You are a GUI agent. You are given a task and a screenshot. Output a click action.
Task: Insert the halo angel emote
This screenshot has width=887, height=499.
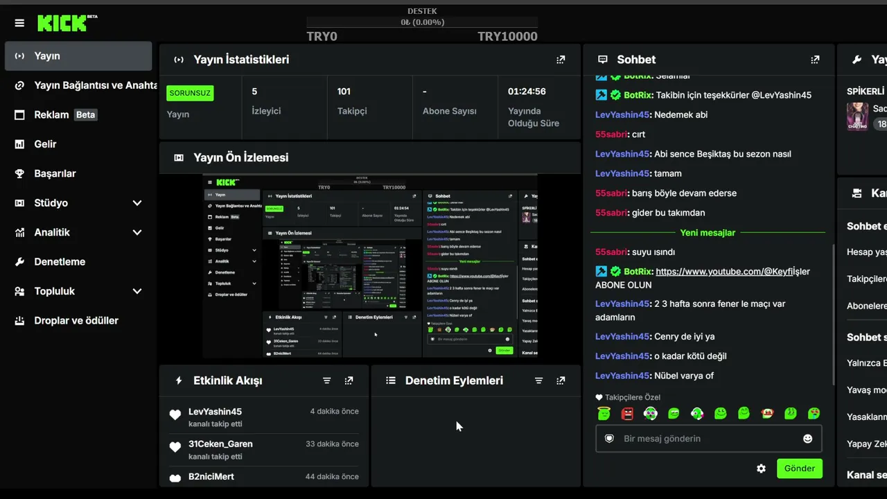(x=604, y=414)
